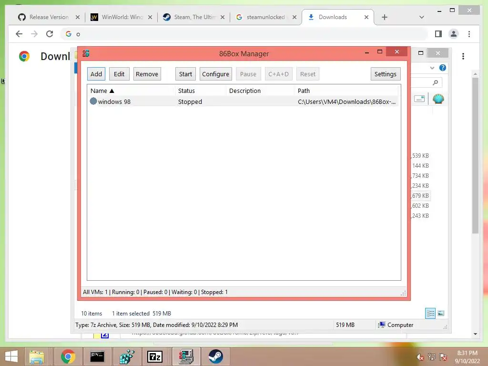The width and height of the screenshot is (488, 366).
Task: Switch to the Release Version GitHub tab
Action: click(x=49, y=17)
